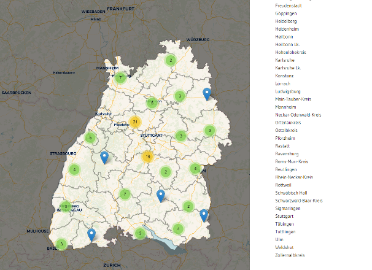This screenshot has width=372, height=270.
Task: Expand the green cluster of 7 near Mannheim
Action: [121, 77]
